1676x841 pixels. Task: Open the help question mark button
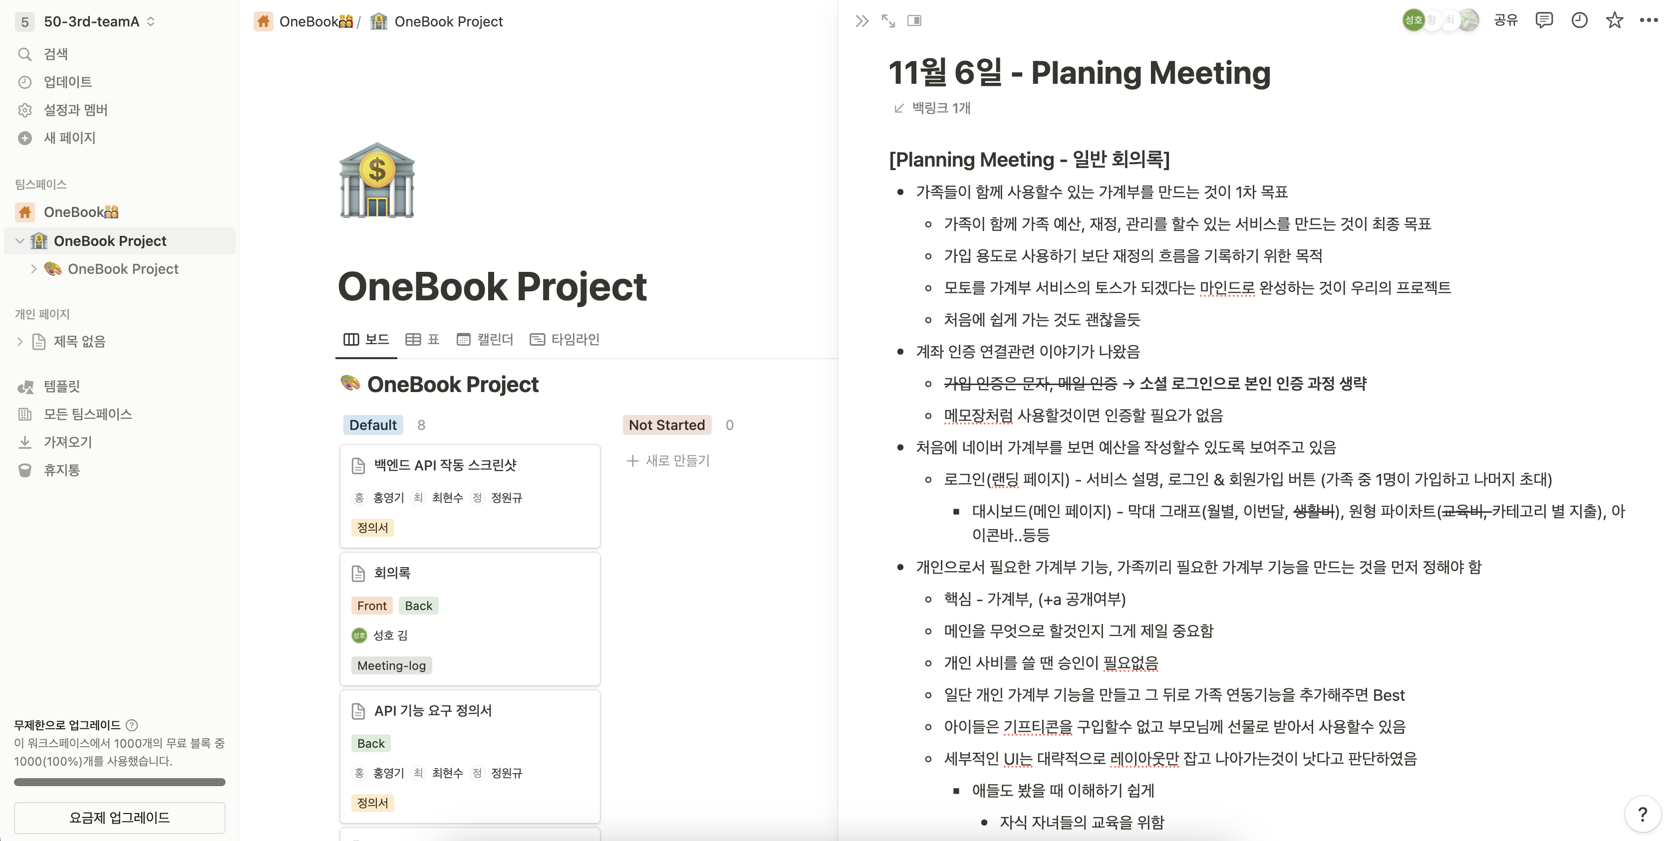pos(1642,814)
